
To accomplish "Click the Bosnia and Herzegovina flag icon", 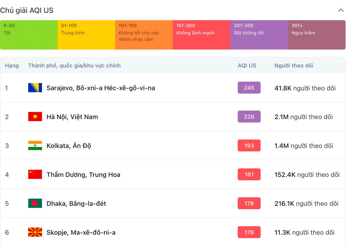I will 35,88.
